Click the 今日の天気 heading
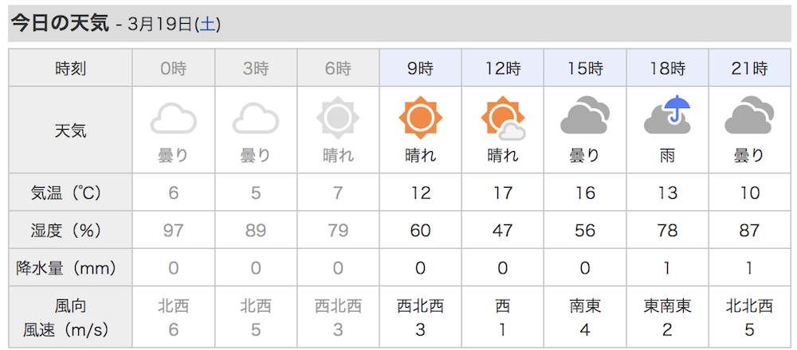797x350 pixels. (x=61, y=24)
